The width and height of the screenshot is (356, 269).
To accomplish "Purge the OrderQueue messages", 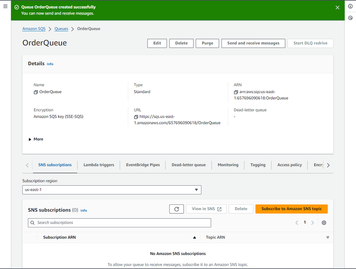I will (207, 43).
